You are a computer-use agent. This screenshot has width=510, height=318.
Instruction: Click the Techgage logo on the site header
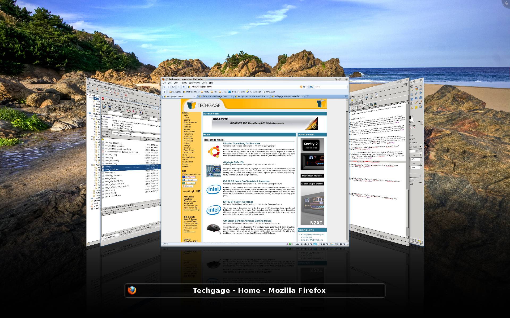pyautogui.click(x=204, y=105)
